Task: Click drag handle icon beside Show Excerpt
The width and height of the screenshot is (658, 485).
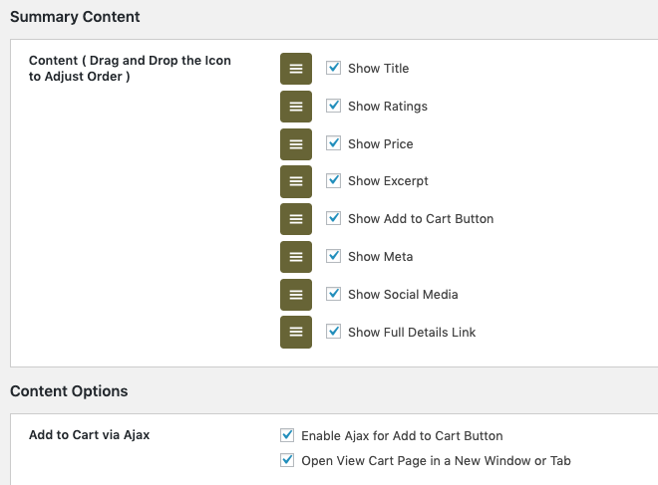Action: [x=296, y=181]
